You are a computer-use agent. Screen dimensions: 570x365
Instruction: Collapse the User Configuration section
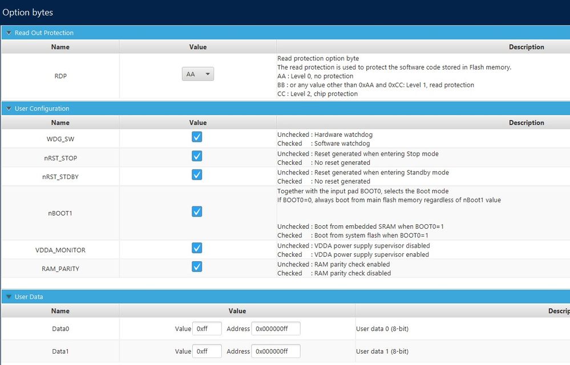pyautogui.click(x=9, y=108)
